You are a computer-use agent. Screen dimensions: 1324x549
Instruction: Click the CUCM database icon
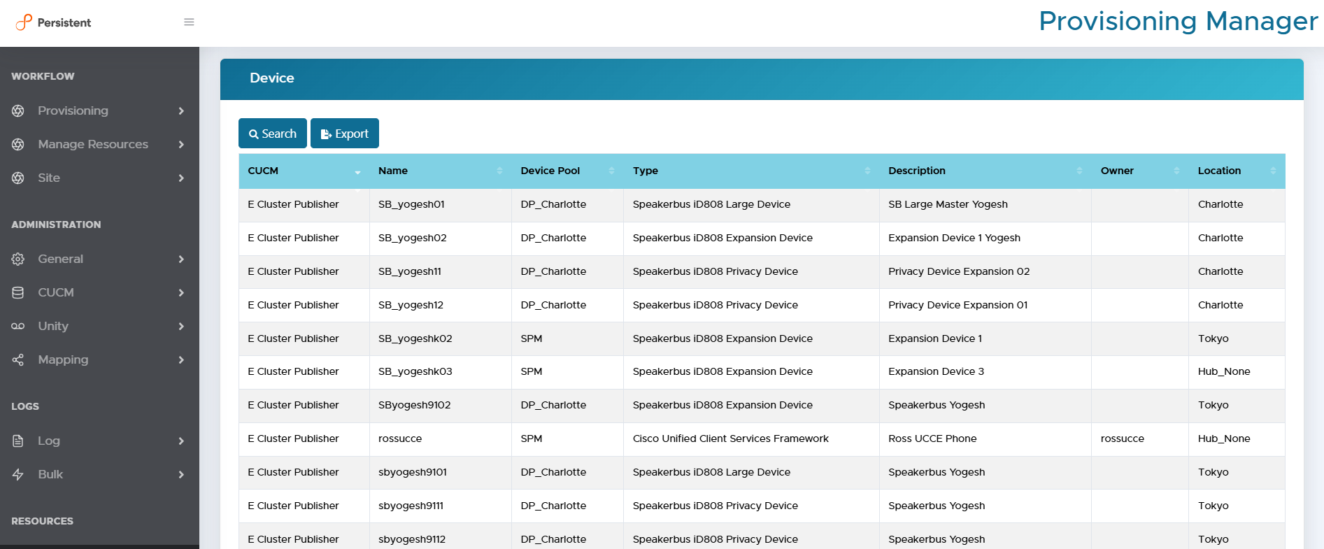(18, 292)
